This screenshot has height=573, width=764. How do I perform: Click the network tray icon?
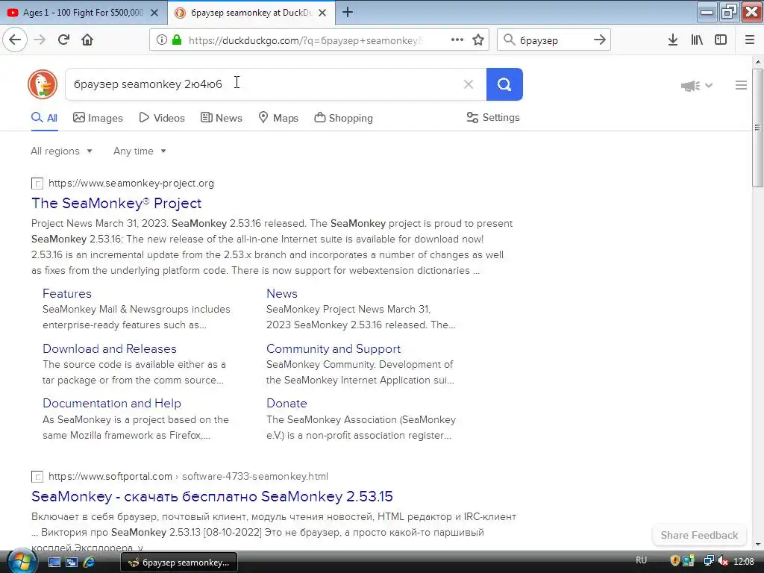coord(709,561)
